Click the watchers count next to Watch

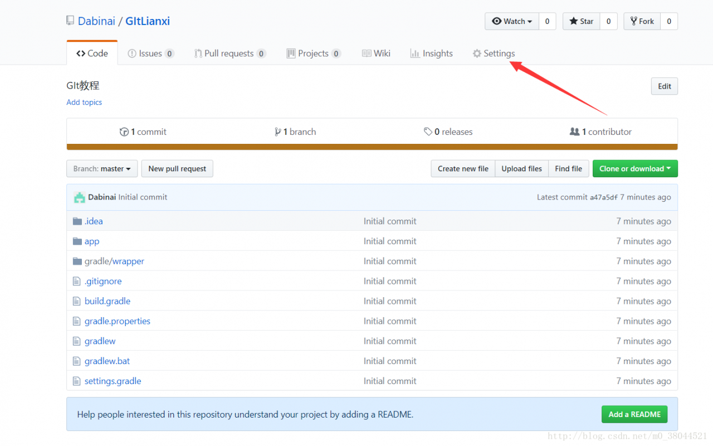(x=547, y=21)
